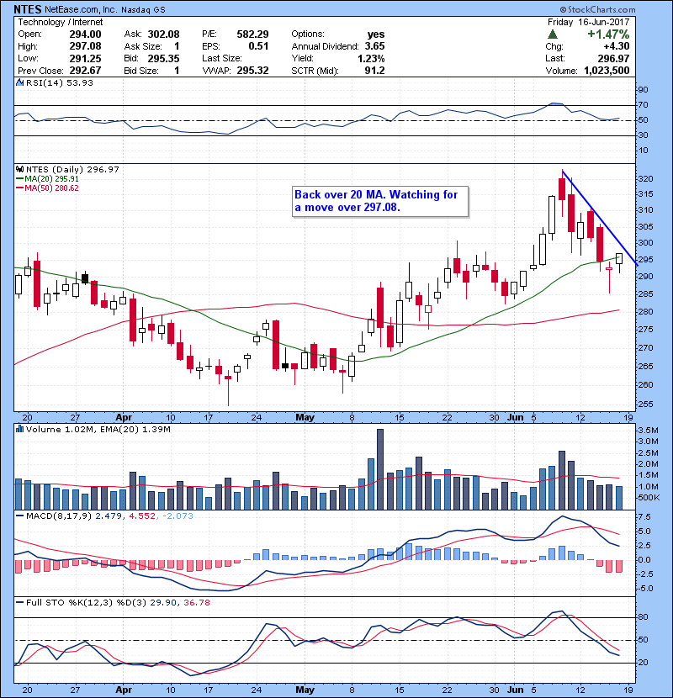Viewport: 673px width, 698px height.
Task: Click the SCTR (Mid) value 91.2
Action: click(374, 71)
